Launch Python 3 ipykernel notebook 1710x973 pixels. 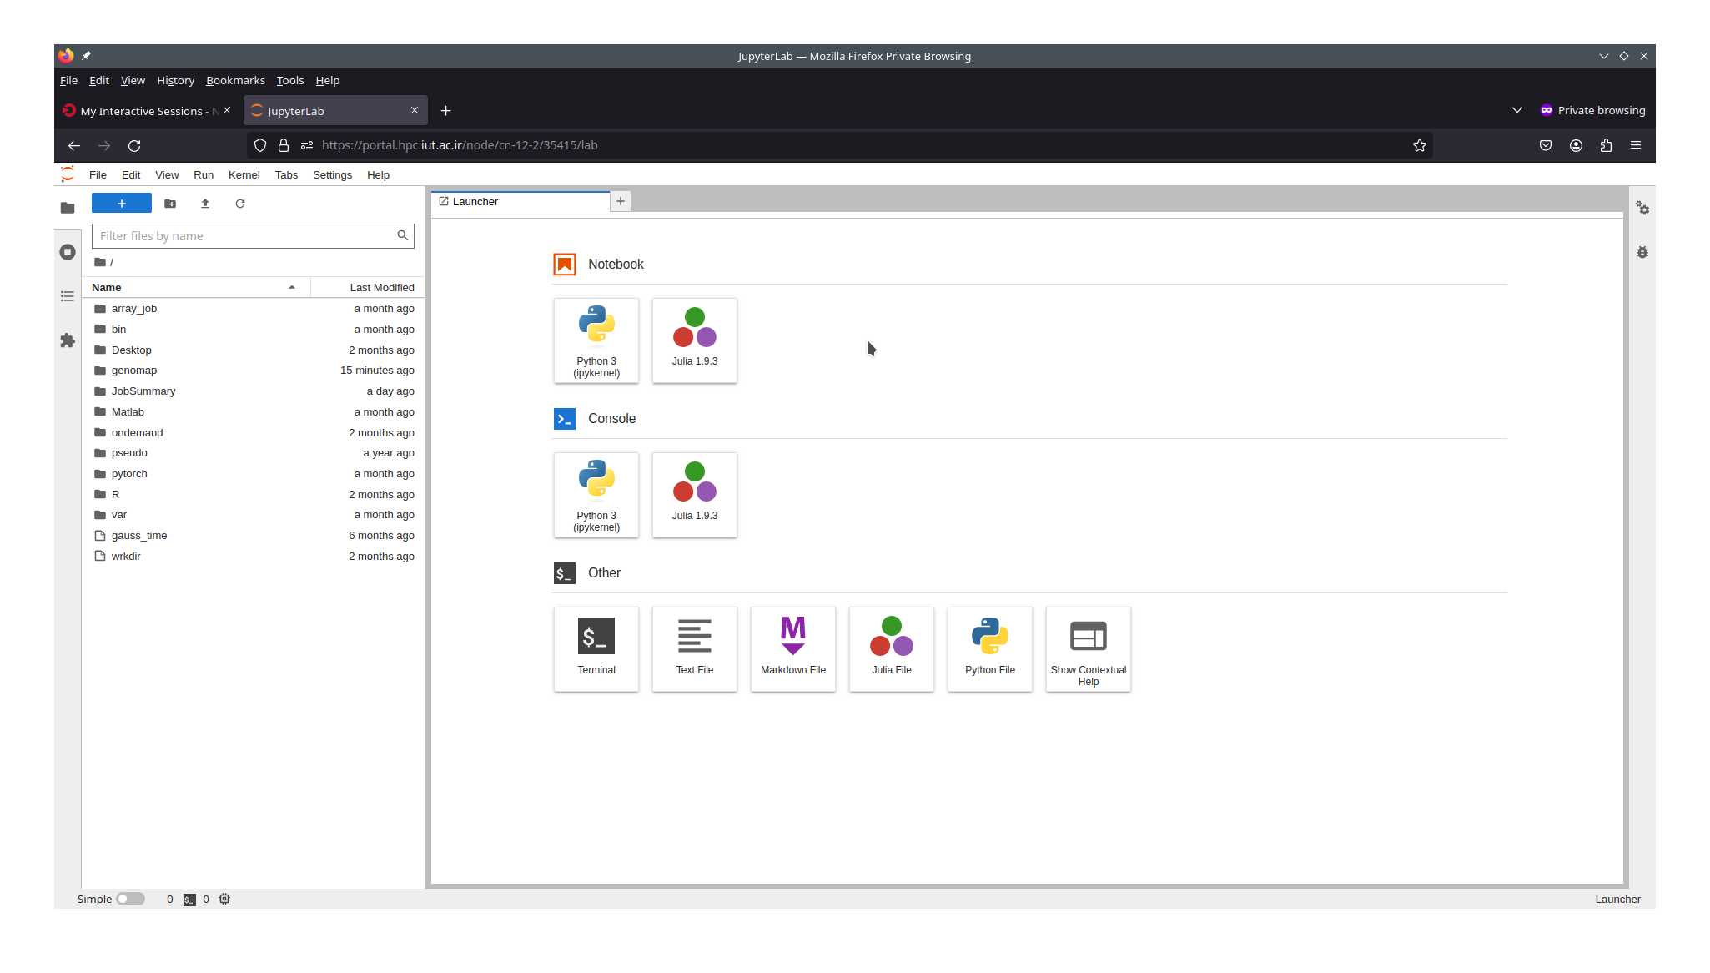(596, 340)
